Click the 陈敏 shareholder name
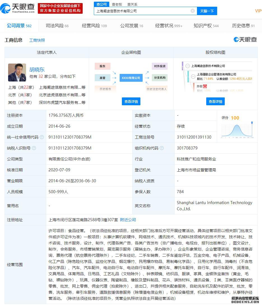The image size is (262, 306). (x=200, y=86)
